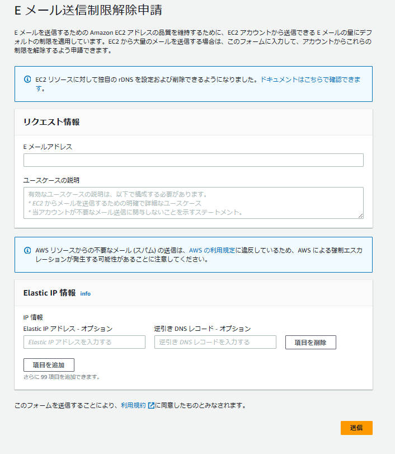The height and width of the screenshot is (454, 395).
Task: Click the info icon in the rDNS notice
Action: pyautogui.click(x=27, y=79)
